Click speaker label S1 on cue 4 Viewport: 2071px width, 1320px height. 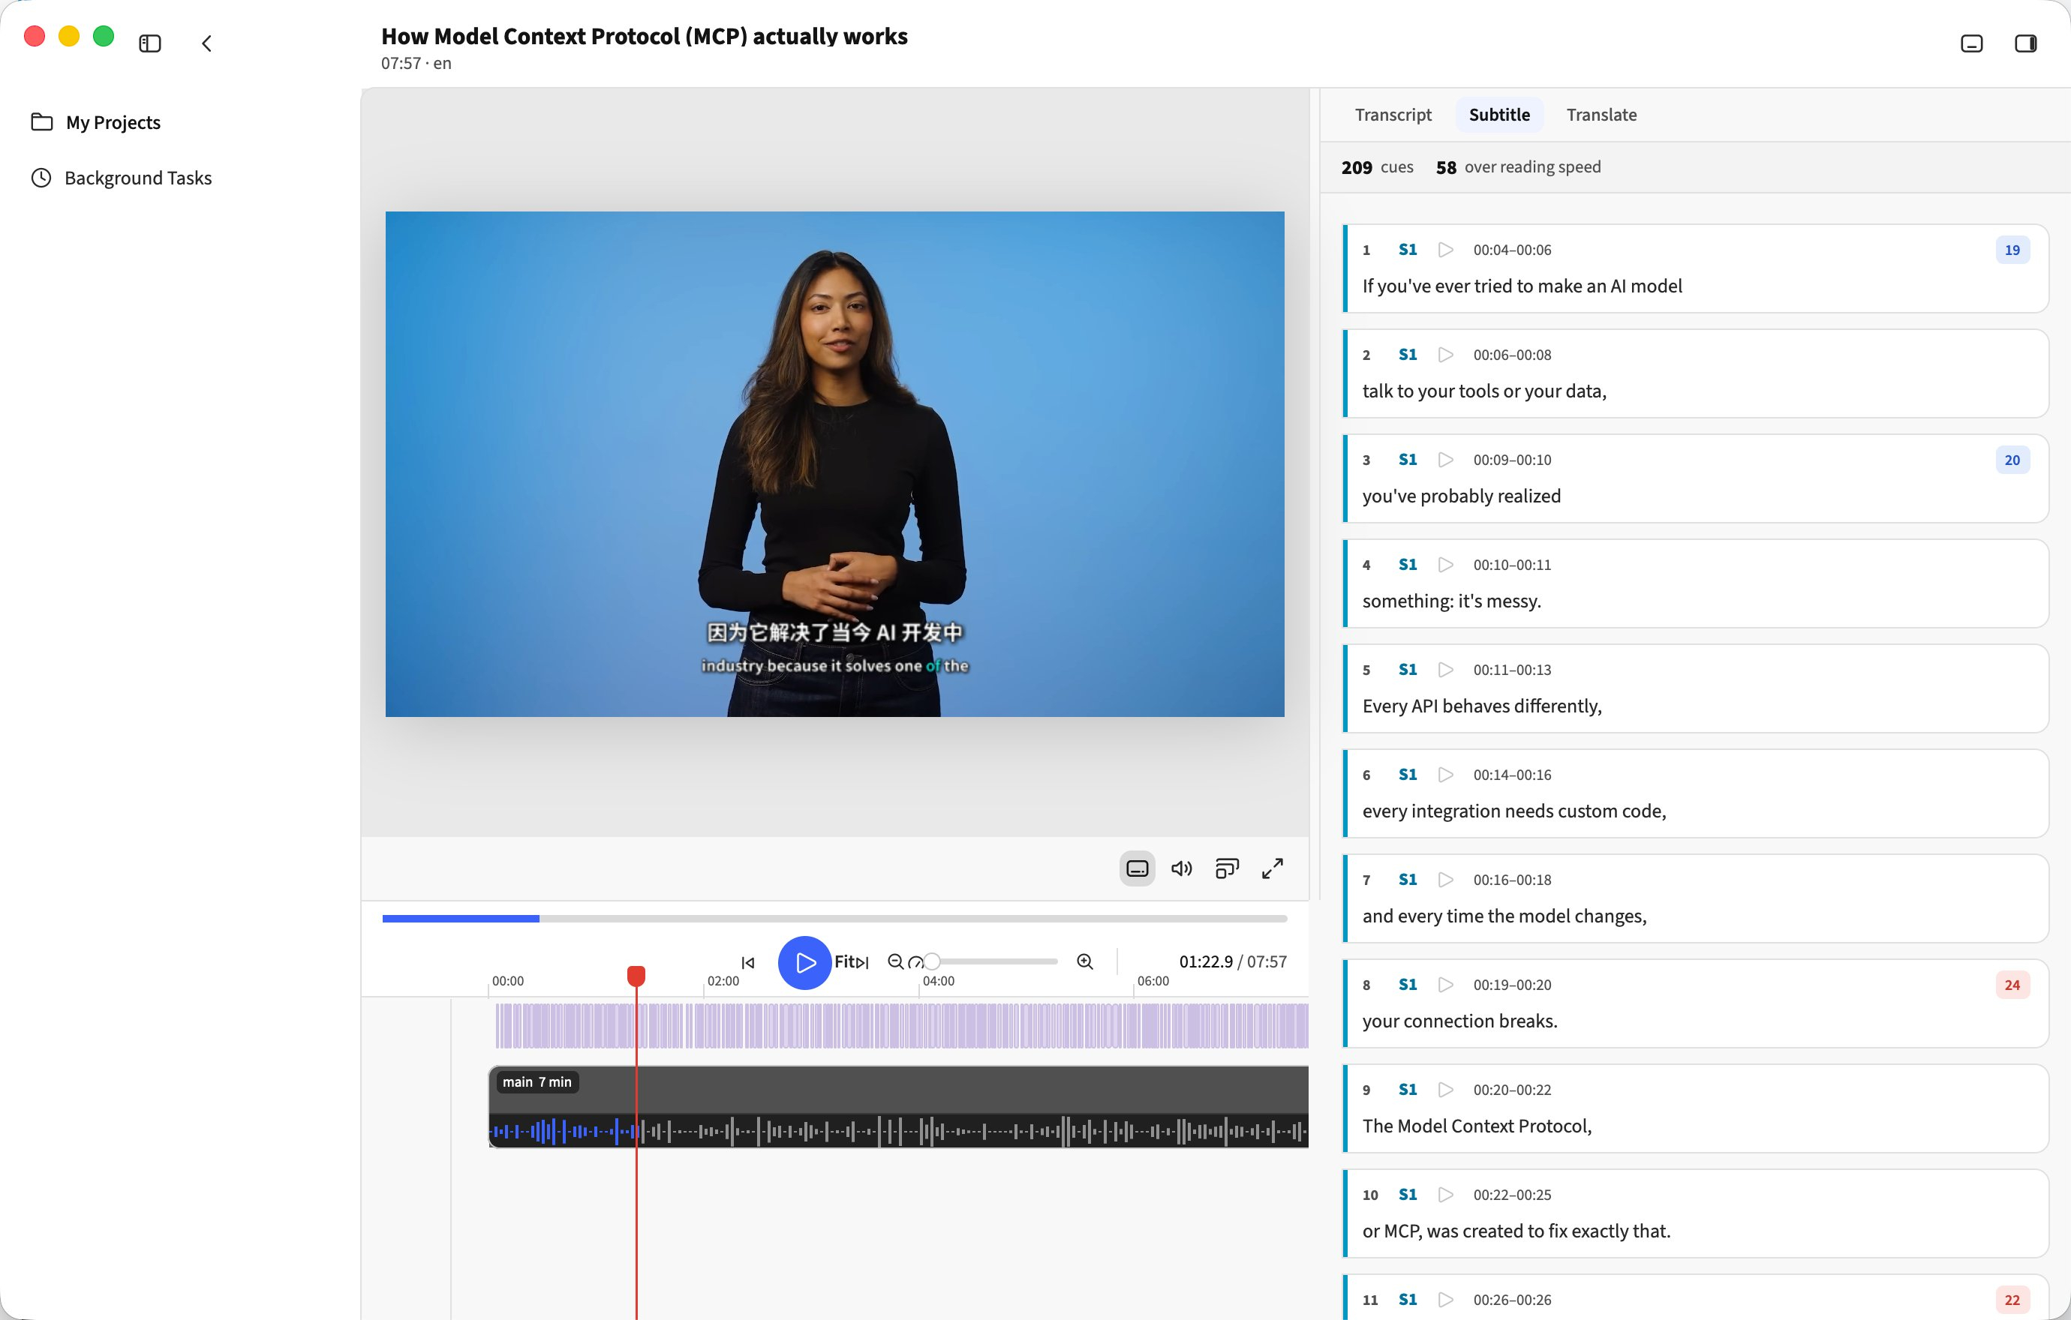pyautogui.click(x=1407, y=565)
